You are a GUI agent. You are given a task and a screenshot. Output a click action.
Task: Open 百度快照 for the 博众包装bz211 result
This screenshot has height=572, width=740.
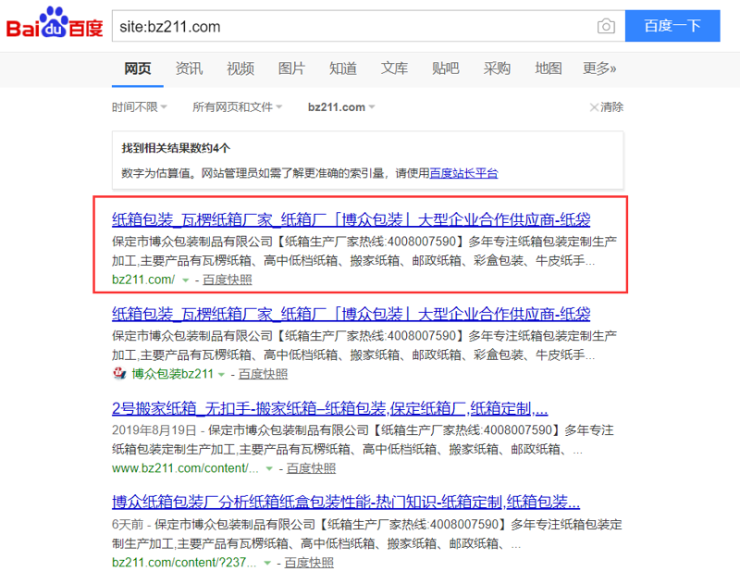point(263,374)
